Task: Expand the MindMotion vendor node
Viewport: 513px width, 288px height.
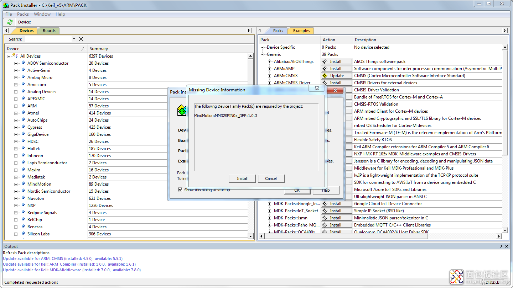Action: [16, 184]
